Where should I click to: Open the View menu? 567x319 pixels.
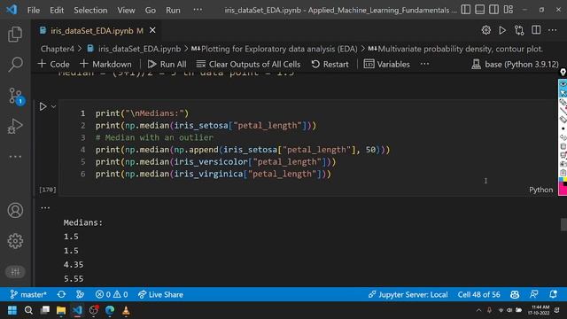pos(126,10)
